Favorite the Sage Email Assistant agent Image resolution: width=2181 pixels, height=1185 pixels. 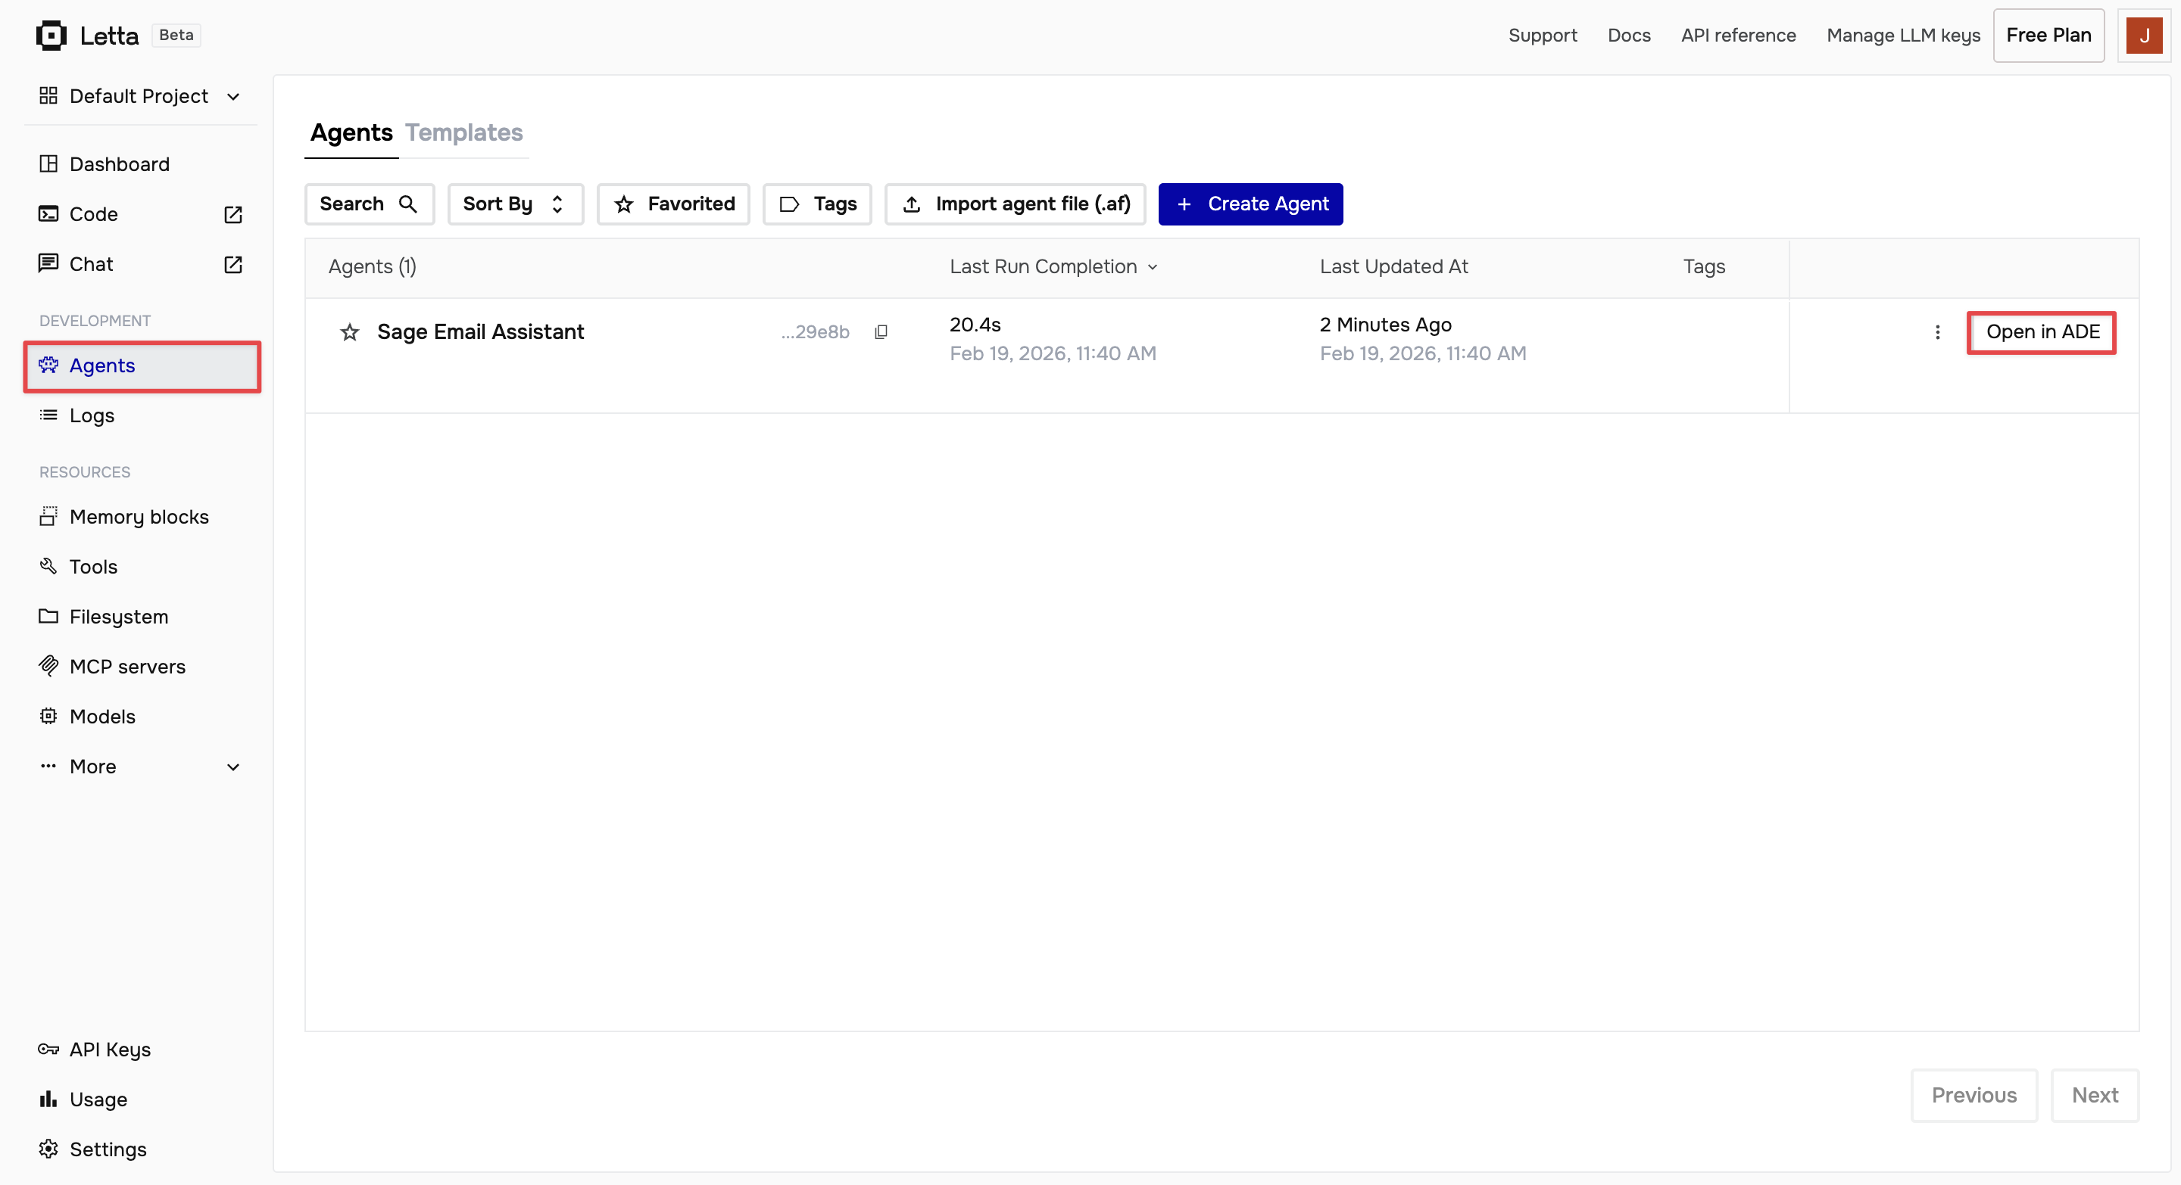pyautogui.click(x=349, y=331)
